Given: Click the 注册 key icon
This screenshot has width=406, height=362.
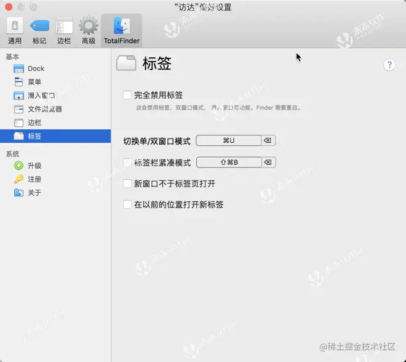Looking at the screenshot, I should point(18,179).
